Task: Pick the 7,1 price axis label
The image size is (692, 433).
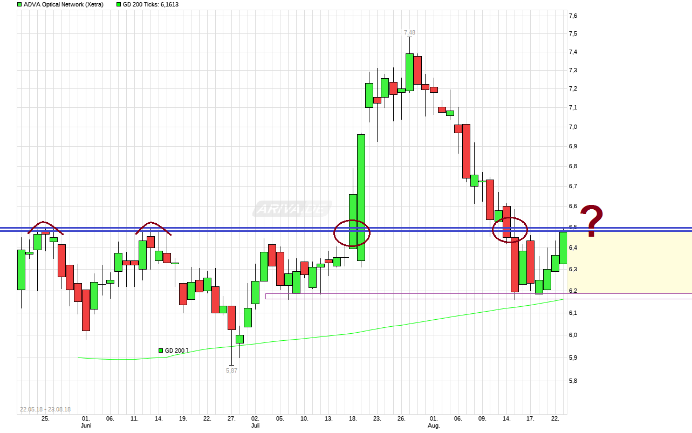Action: pos(573,107)
